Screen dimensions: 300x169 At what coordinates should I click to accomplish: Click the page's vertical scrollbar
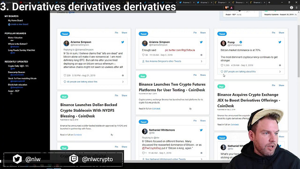pyautogui.click(x=298, y=51)
